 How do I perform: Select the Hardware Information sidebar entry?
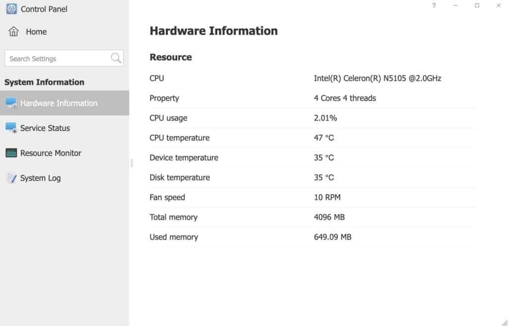click(x=59, y=103)
